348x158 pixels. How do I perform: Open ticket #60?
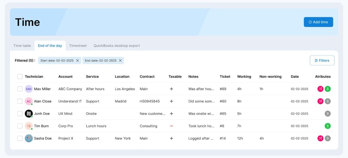click(x=223, y=101)
